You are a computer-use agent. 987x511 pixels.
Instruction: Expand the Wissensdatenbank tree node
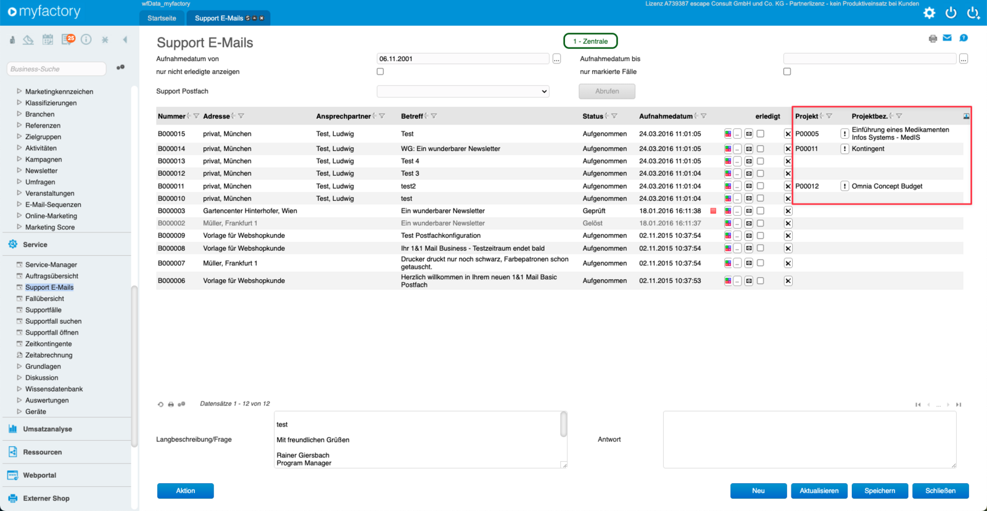19,389
